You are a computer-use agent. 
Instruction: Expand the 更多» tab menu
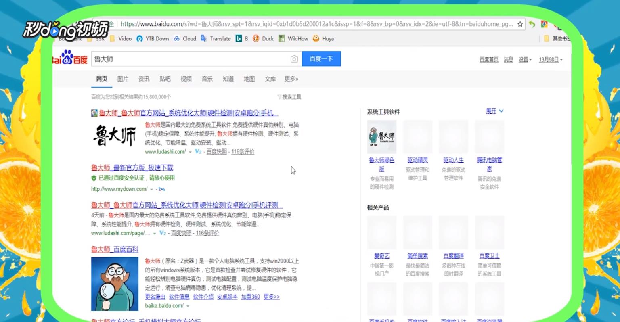coord(291,79)
